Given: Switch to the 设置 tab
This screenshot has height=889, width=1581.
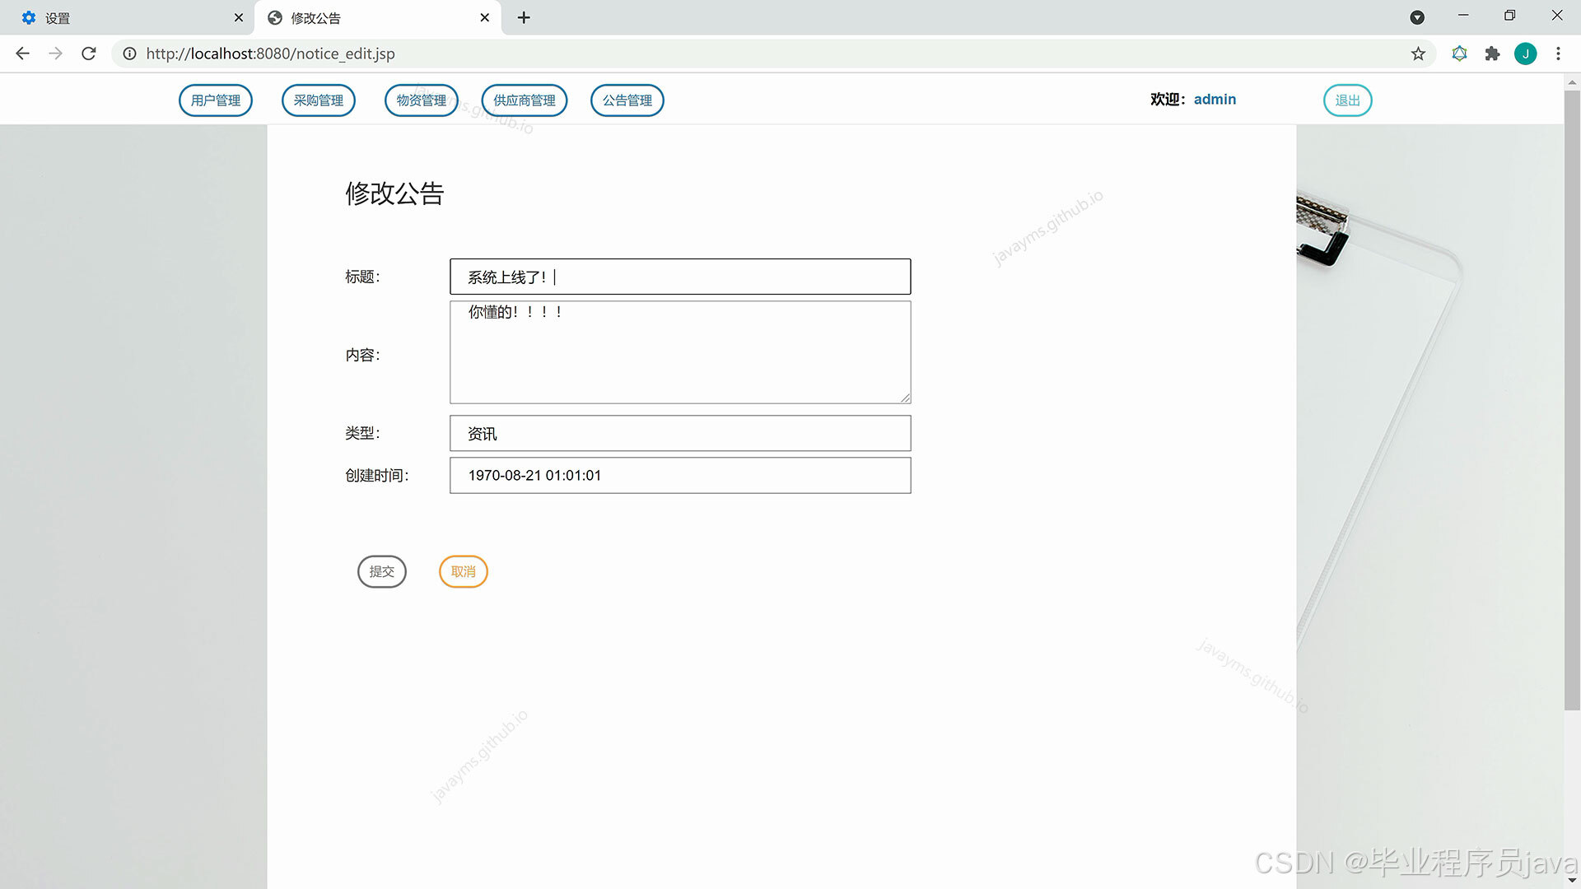Looking at the screenshot, I should pyautogui.click(x=128, y=17).
